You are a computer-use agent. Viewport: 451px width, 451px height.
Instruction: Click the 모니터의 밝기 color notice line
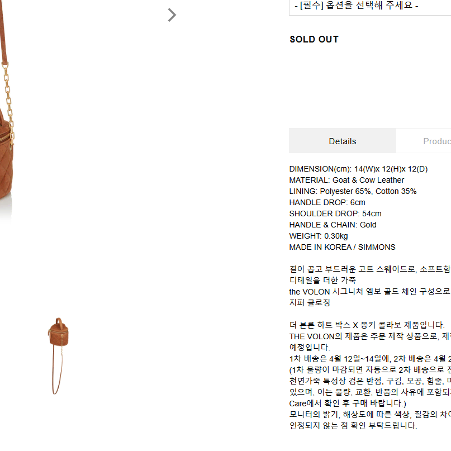370,415
